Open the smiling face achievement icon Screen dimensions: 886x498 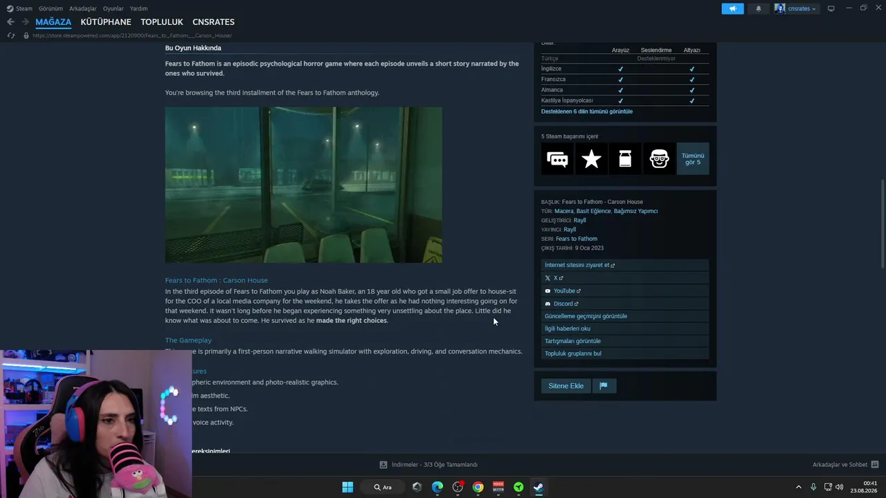(x=659, y=159)
